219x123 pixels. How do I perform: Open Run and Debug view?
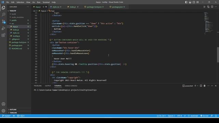click(x=3, y=28)
